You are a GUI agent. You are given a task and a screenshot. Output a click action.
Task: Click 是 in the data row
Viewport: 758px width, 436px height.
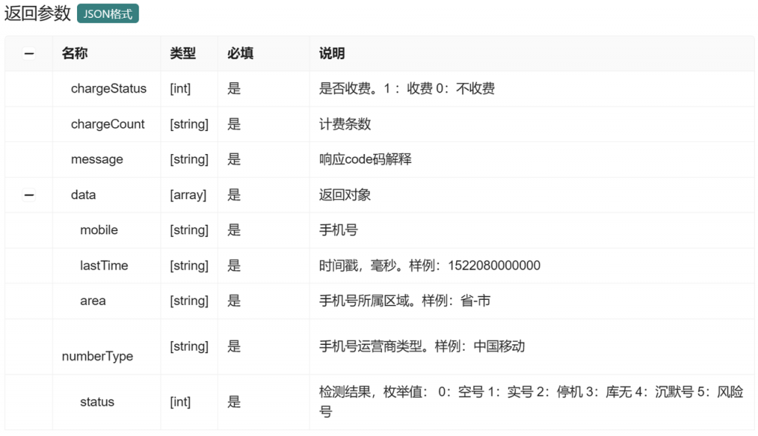tap(234, 195)
